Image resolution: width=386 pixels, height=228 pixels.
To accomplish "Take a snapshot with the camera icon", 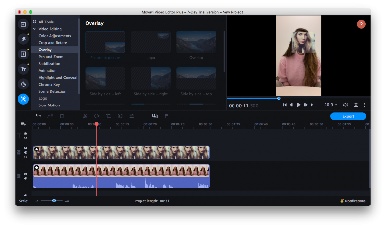I will coord(356,105).
